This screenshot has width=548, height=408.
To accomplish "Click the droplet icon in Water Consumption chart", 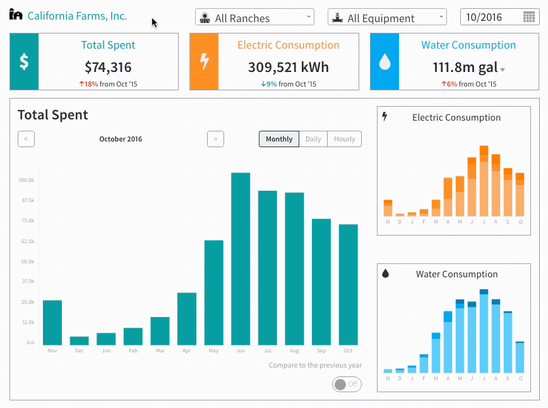I will [x=386, y=273].
